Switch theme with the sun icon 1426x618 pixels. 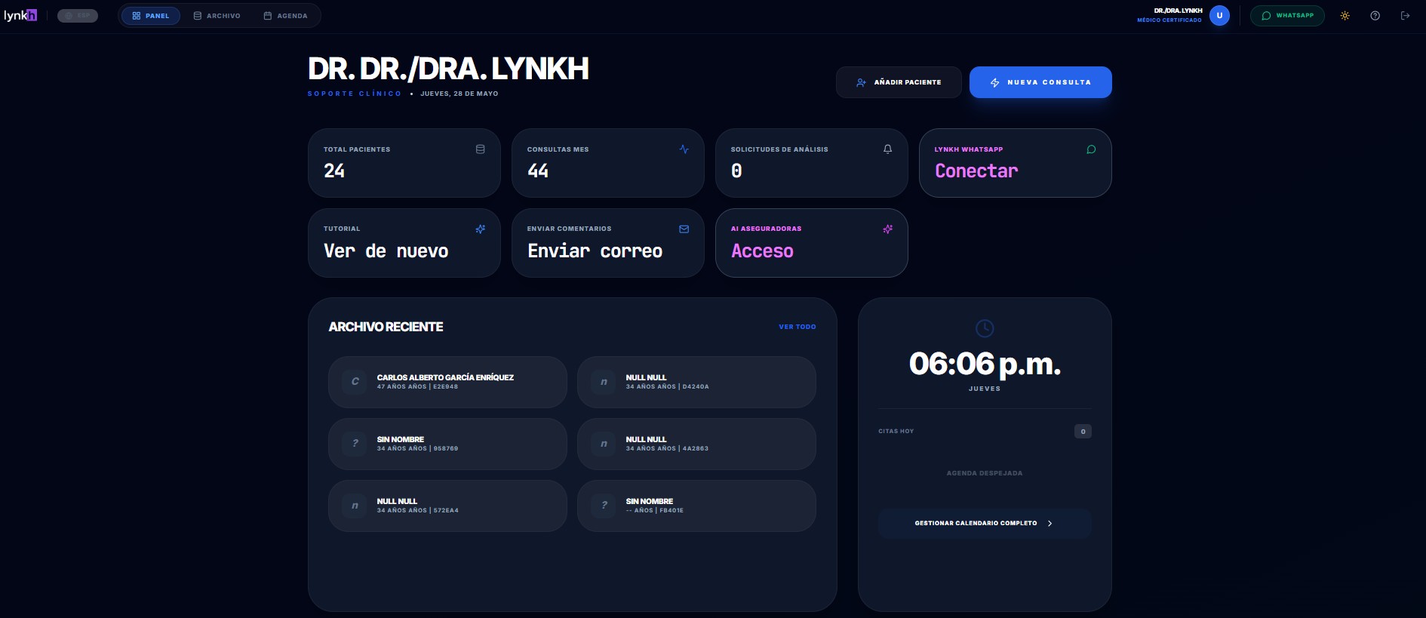1345,15
